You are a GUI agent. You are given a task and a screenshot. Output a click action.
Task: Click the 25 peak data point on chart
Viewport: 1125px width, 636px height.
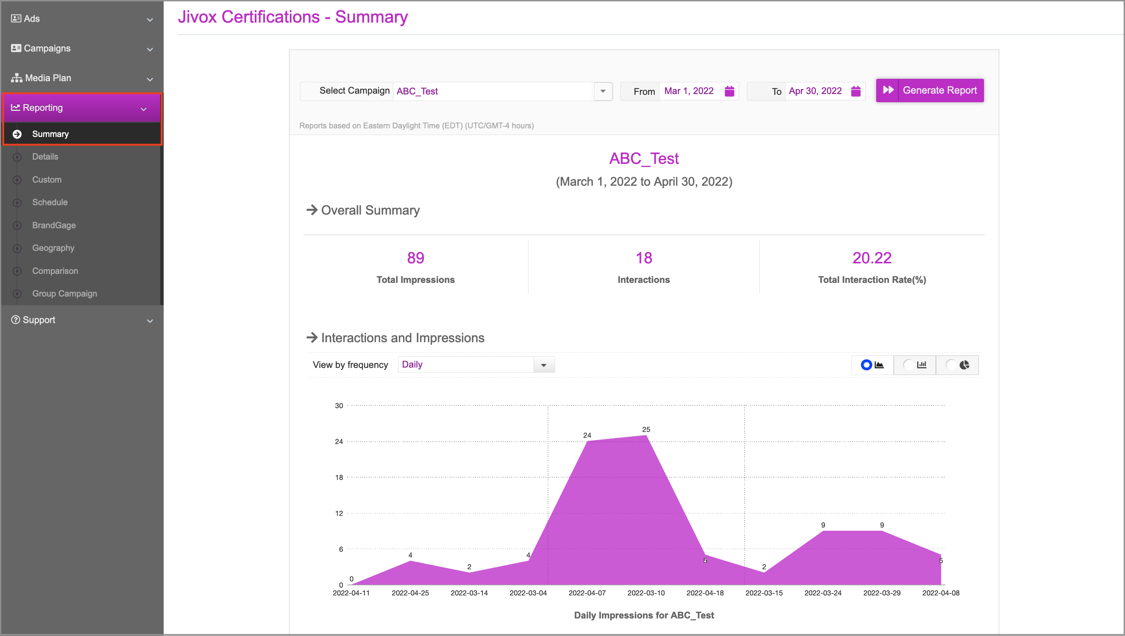point(646,435)
